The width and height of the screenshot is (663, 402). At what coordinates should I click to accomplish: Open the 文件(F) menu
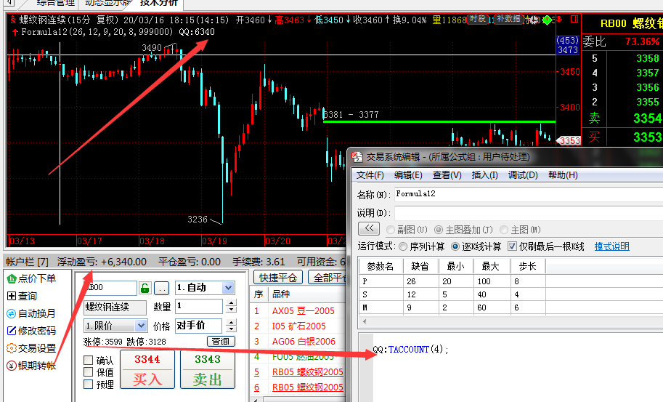[370, 175]
